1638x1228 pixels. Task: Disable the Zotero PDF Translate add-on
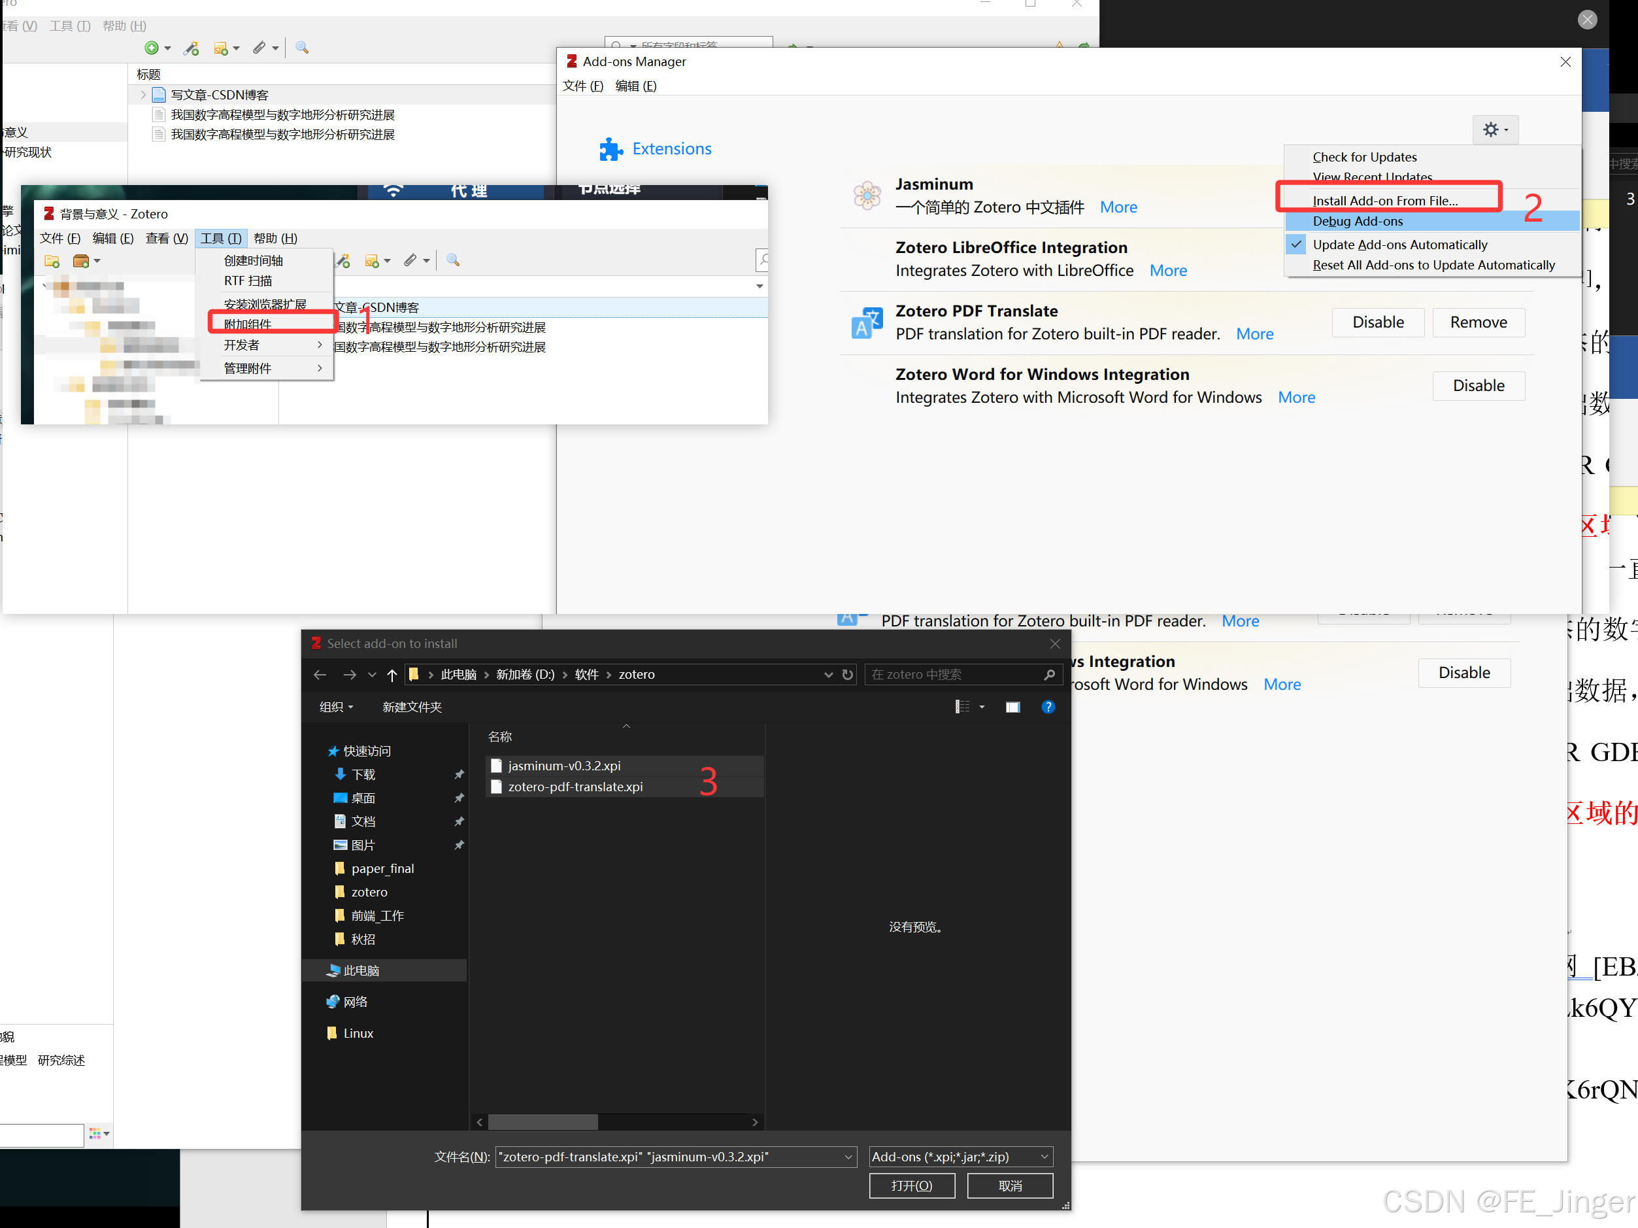coord(1377,322)
